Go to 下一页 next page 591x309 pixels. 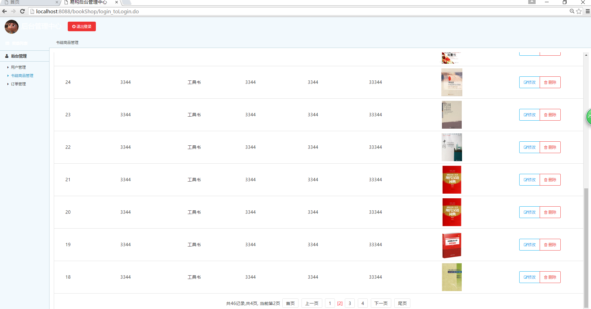[381, 303]
